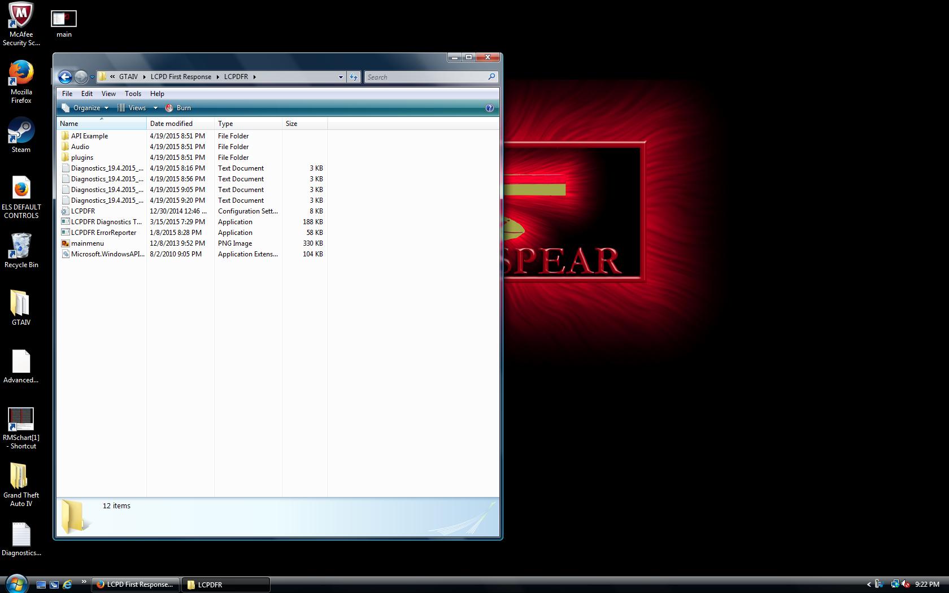
Task: Open the Steam desktop shortcut
Action: (21, 134)
